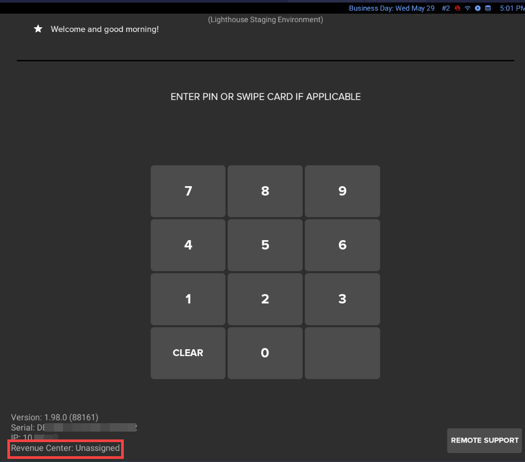
Task: Select the 3 keypad button
Action: (342, 299)
